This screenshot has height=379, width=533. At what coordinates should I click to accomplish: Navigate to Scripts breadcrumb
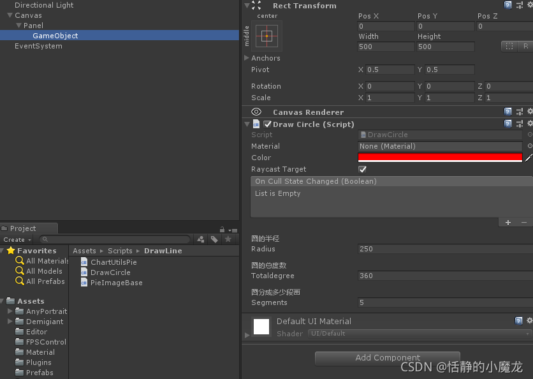click(120, 251)
